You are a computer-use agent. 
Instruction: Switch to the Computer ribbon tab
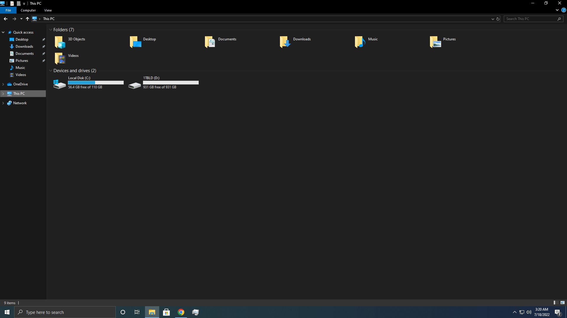point(28,10)
